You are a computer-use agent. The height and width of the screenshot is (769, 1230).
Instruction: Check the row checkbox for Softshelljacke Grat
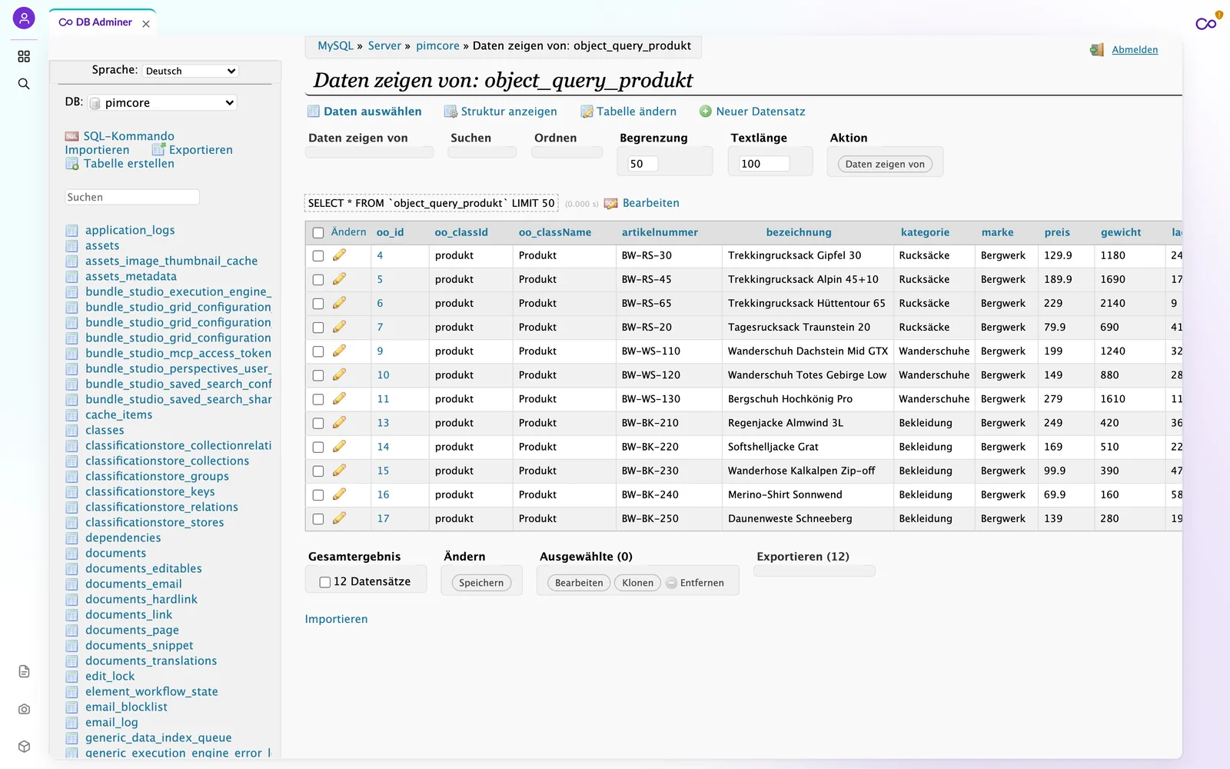coord(318,447)
